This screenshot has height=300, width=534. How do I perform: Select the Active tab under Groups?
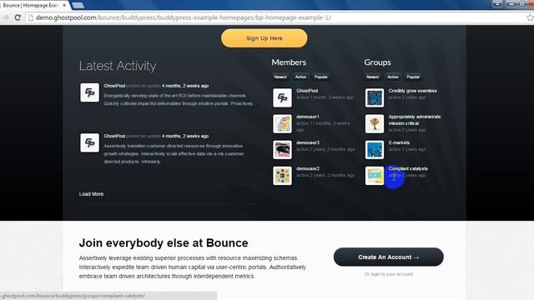(393, 77)
